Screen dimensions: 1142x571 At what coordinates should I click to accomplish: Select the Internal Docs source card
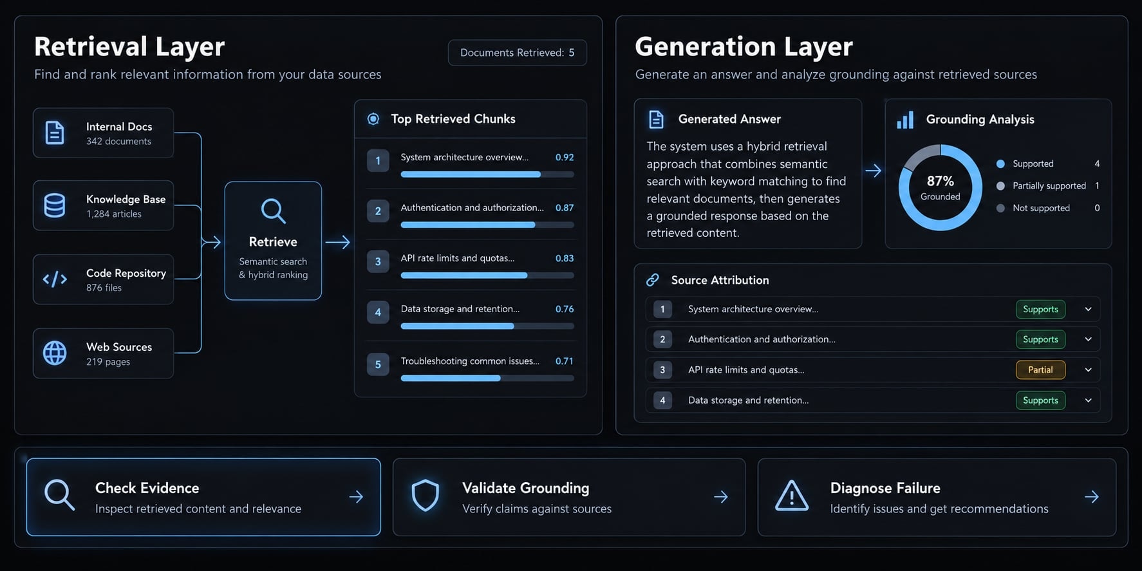click(104, 133)
